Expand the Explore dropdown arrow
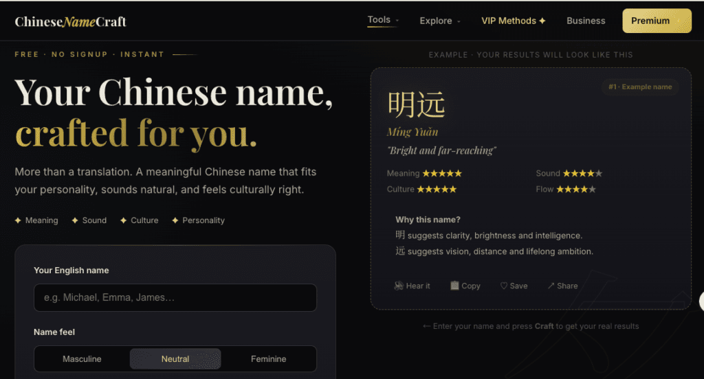704x379 pixels. pyautogui.click(x=459, y=21)
